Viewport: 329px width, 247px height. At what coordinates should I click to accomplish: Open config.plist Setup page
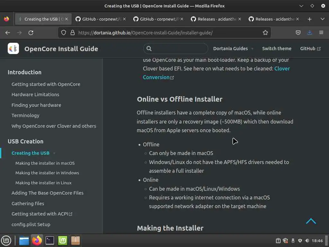[31, 224]
